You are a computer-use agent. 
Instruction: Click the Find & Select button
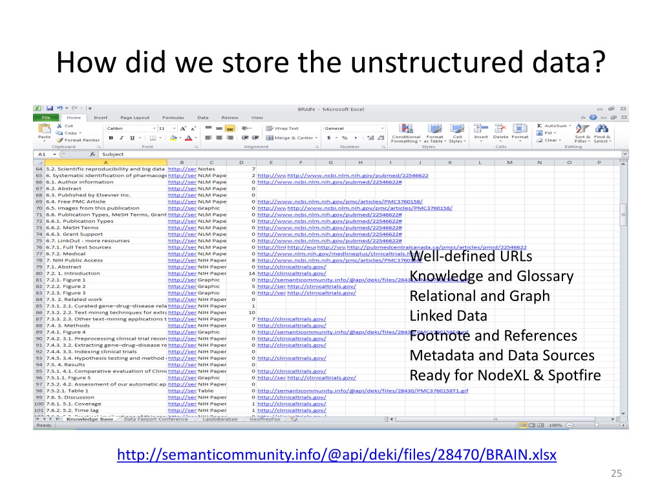pyautogui.click(x=602, y=133)
